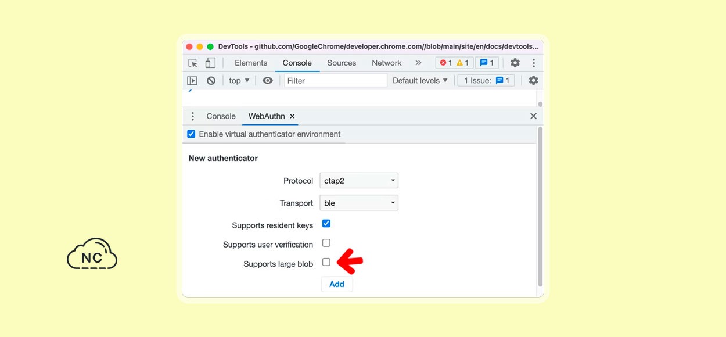Switch to the Elements tab
The height and width of the screenshot is (337, 726).
click(251, 63)
